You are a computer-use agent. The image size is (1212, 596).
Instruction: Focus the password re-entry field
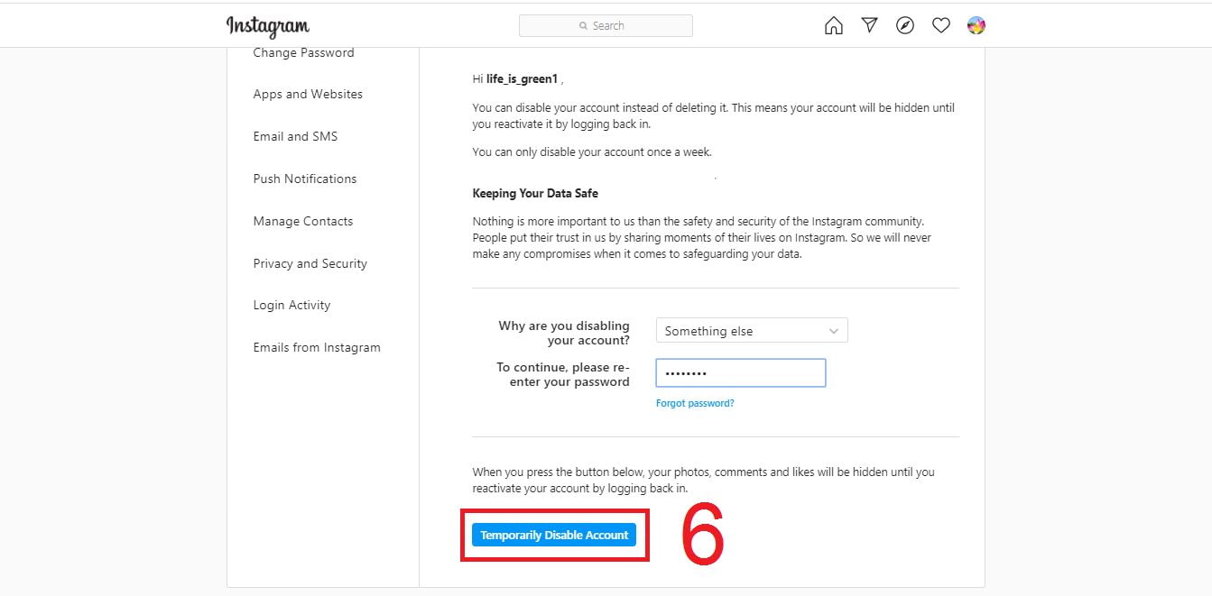[741, 373]
